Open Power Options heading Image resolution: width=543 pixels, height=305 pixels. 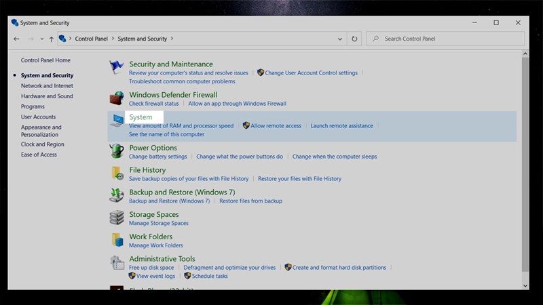pos(153,148)
